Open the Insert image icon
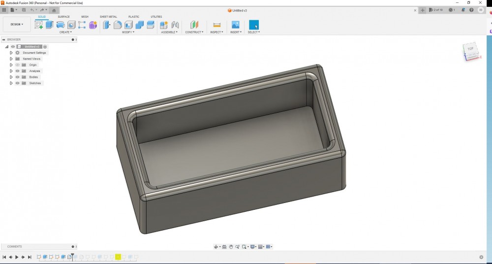Viewport: 492px width, 264px height. 235,25
